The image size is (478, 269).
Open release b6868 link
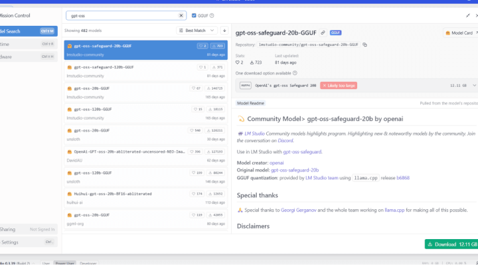click(x=403, y=178)
